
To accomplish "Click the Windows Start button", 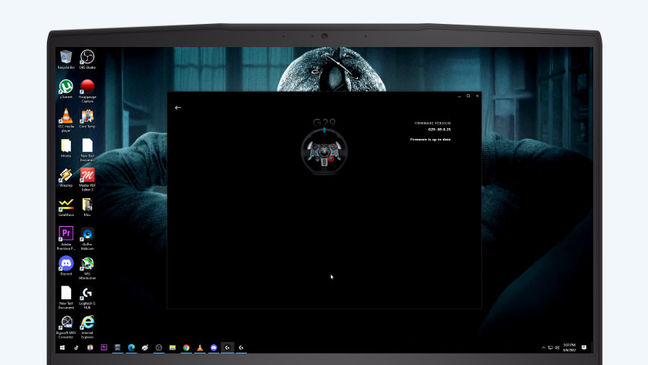I will [x=62, y=348].
